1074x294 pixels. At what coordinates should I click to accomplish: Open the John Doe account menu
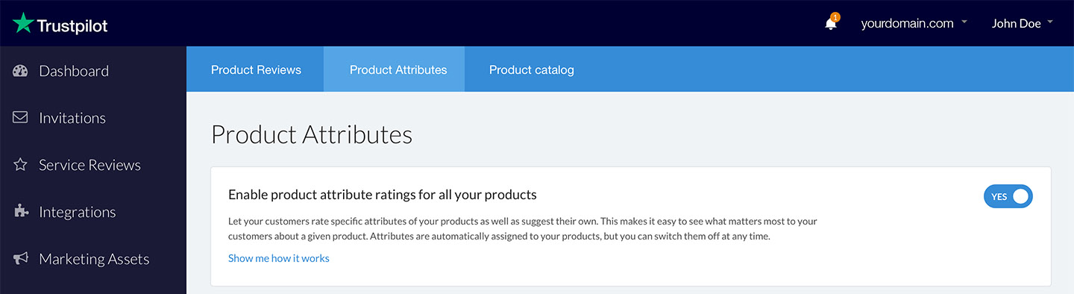pos(1023,23)
